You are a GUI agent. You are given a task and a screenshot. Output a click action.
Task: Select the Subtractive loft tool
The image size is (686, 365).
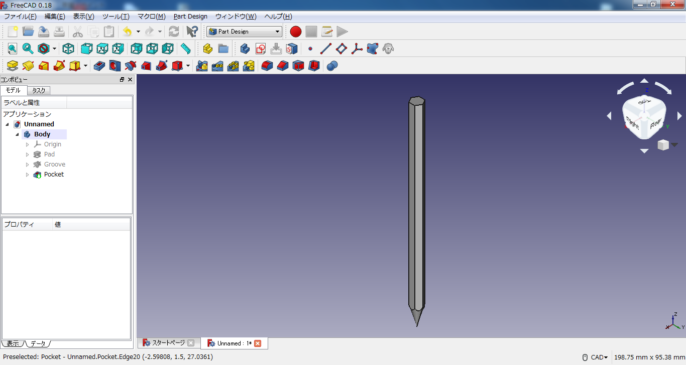pos(146,66)
